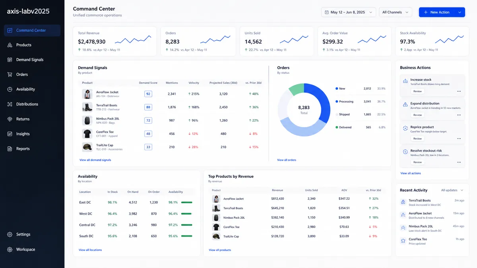Click the calendar icon in date range picker
The width and height of the screenshot is (477, 268).
(327, 12)
